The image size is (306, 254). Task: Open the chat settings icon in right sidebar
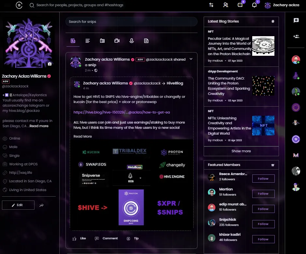pos(296,20)
